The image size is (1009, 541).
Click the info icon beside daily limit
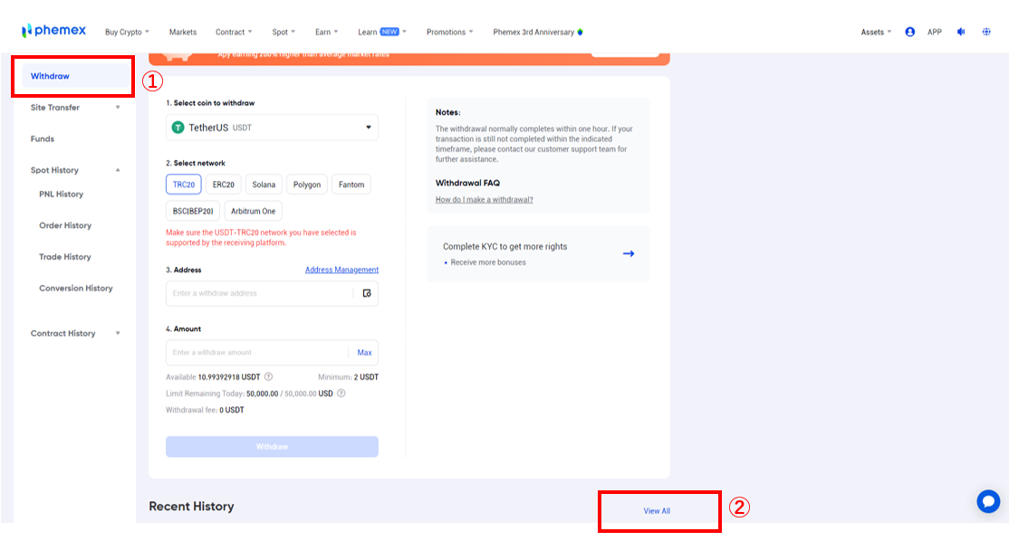341,394
